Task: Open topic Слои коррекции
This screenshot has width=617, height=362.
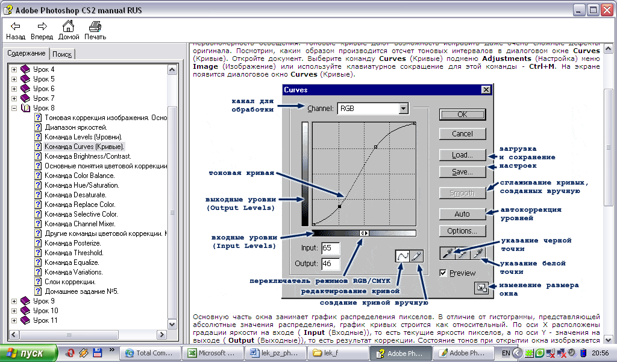Action: pos(70,282)
